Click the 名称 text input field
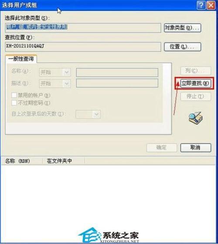This screenshot has width=218, height=244. pos(117,72)
